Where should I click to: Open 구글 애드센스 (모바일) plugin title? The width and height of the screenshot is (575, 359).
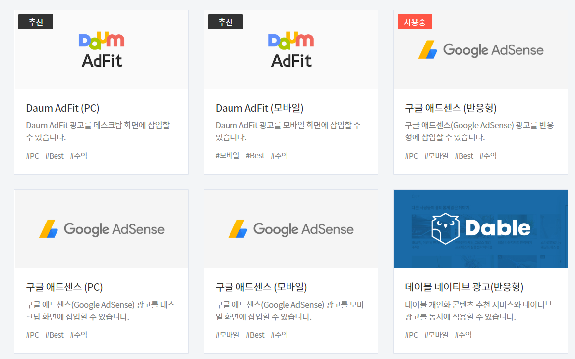[261, 287]
